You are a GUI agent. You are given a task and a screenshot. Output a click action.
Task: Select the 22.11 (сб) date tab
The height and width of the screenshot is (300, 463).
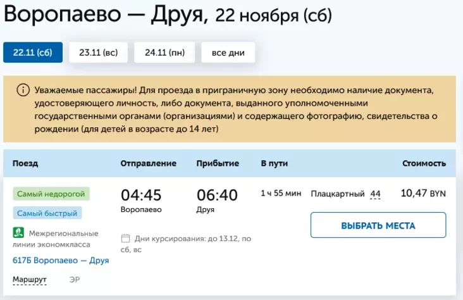[x=33, y=52]
